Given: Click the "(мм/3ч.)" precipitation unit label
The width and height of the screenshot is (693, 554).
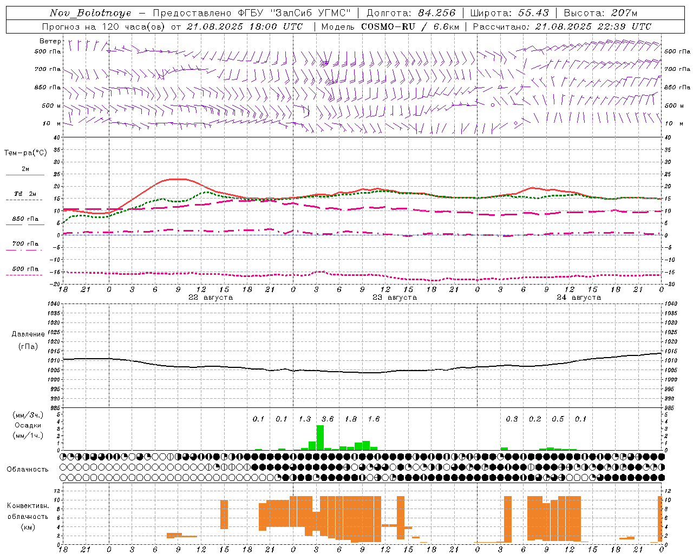Looking at the screenshot, I should [28, 415].
